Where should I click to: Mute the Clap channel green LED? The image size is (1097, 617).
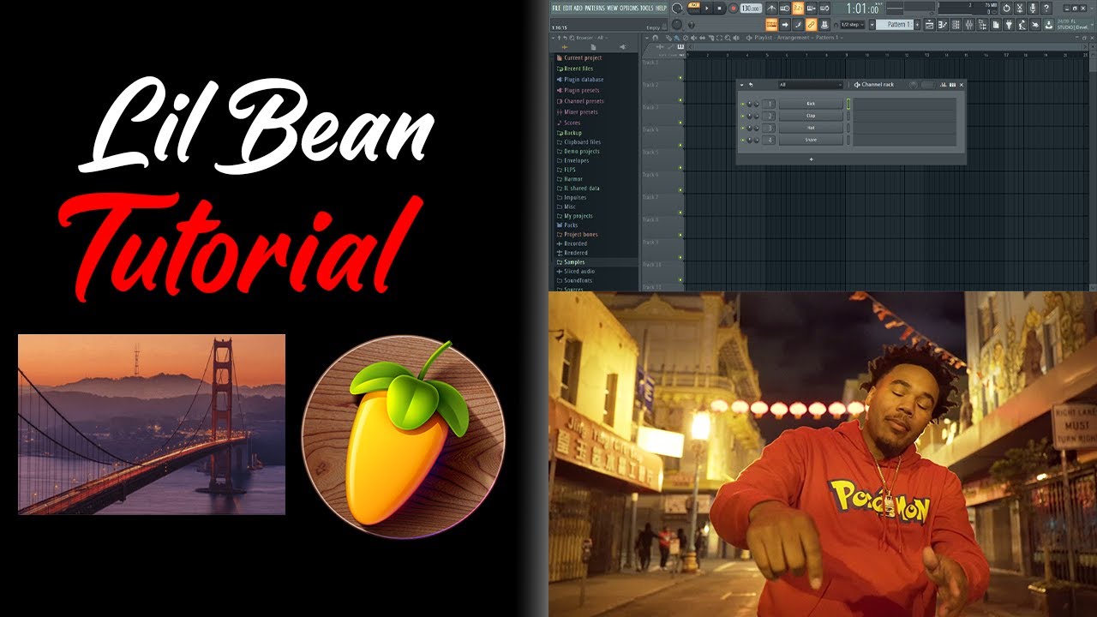[x=742, y=116]
